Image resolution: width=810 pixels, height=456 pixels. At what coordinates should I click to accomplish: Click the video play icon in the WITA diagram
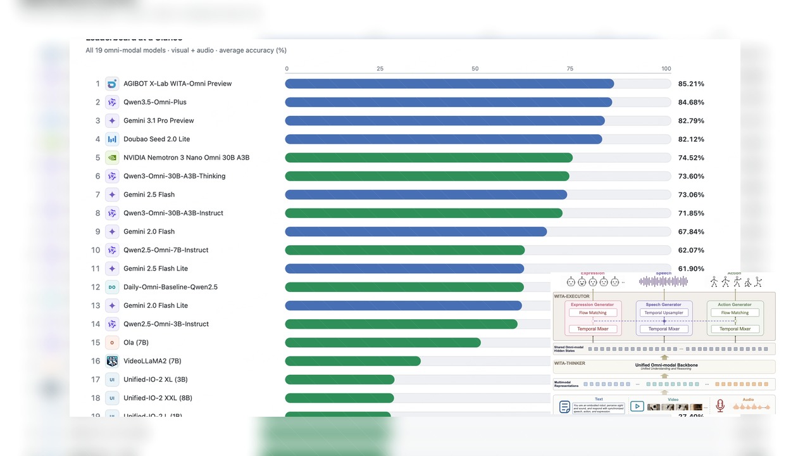(x=637, y=406)
